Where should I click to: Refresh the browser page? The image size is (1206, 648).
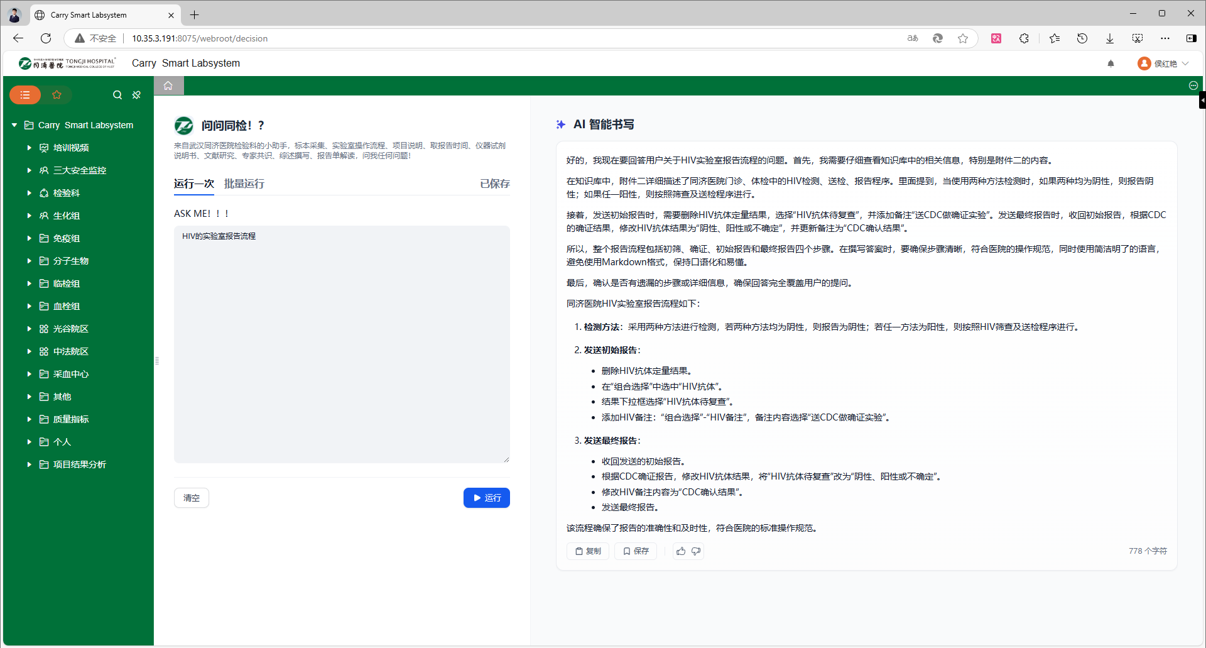click(x=46, y=38)
